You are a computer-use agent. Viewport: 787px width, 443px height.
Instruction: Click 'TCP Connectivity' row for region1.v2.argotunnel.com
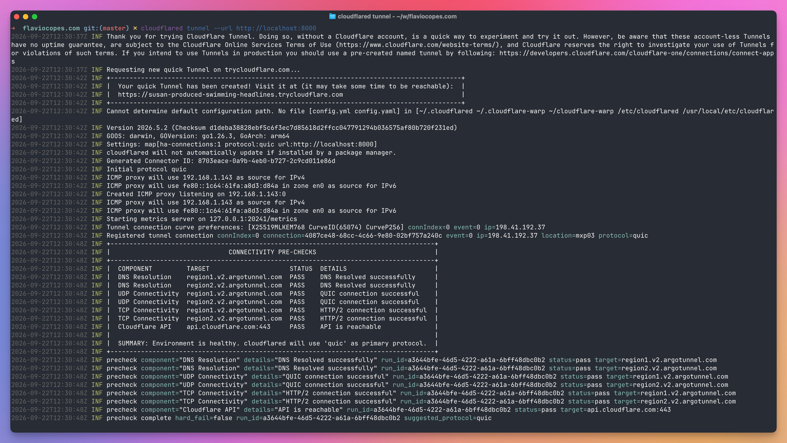pyautogui.click(x=272, y=310)
